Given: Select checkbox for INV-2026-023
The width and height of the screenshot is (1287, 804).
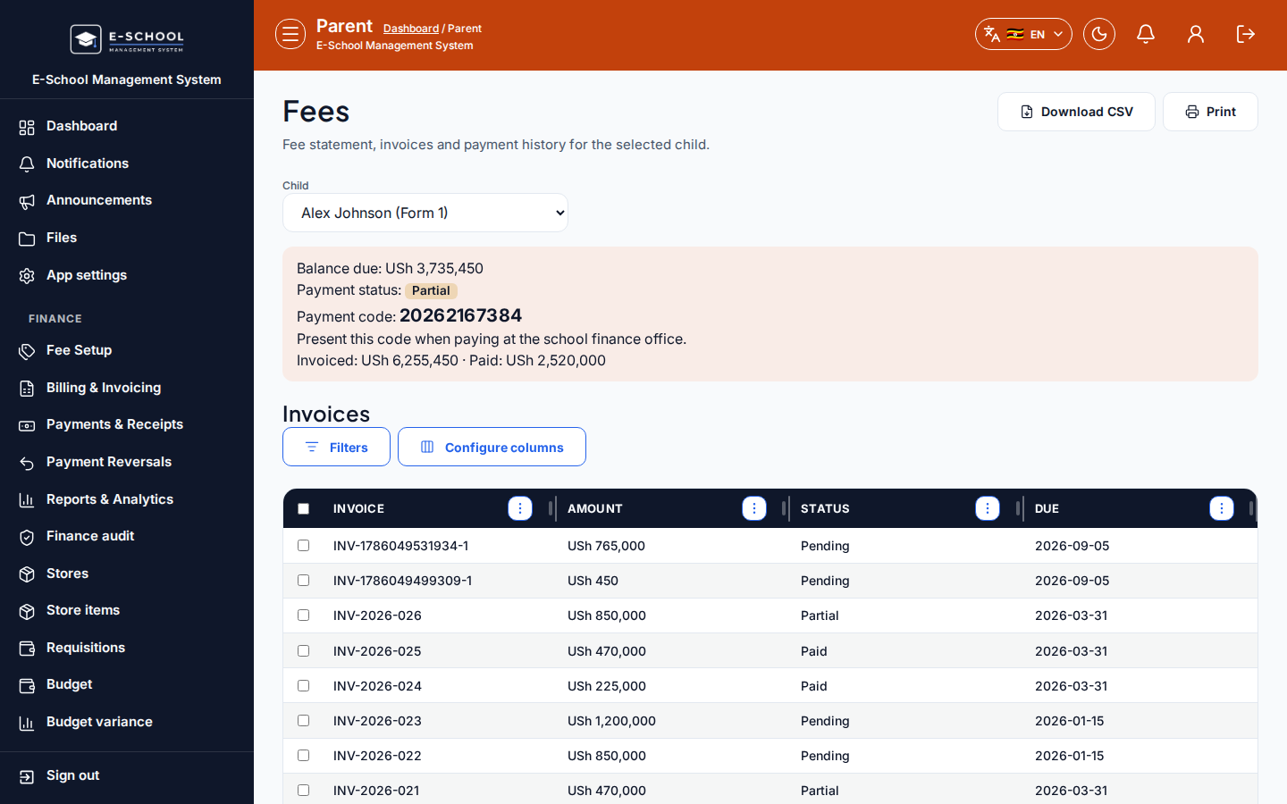Looking at the screenshot, I should tap(304, 720).
